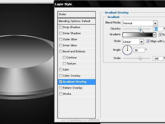Screen dimensions: 165x124
Task: Uncheck the Gradient Overlay checkbox
Action: (x=61, y=82)
